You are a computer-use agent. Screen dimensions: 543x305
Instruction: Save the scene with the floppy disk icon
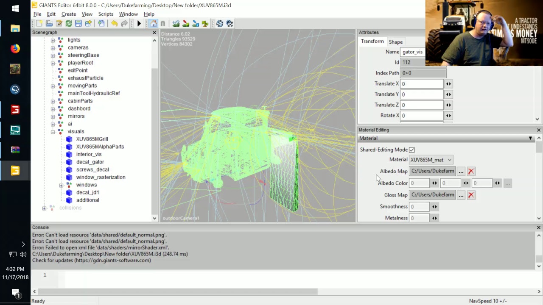click(78, 24)
